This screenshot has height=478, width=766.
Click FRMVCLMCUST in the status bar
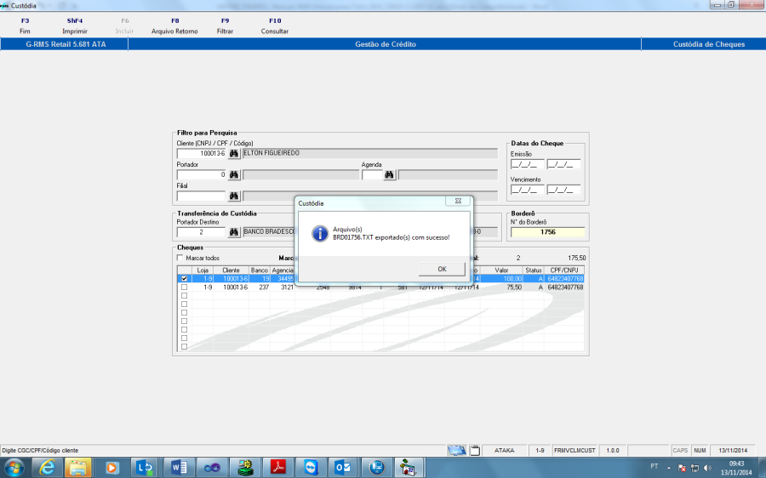click(x=574, y=450)
